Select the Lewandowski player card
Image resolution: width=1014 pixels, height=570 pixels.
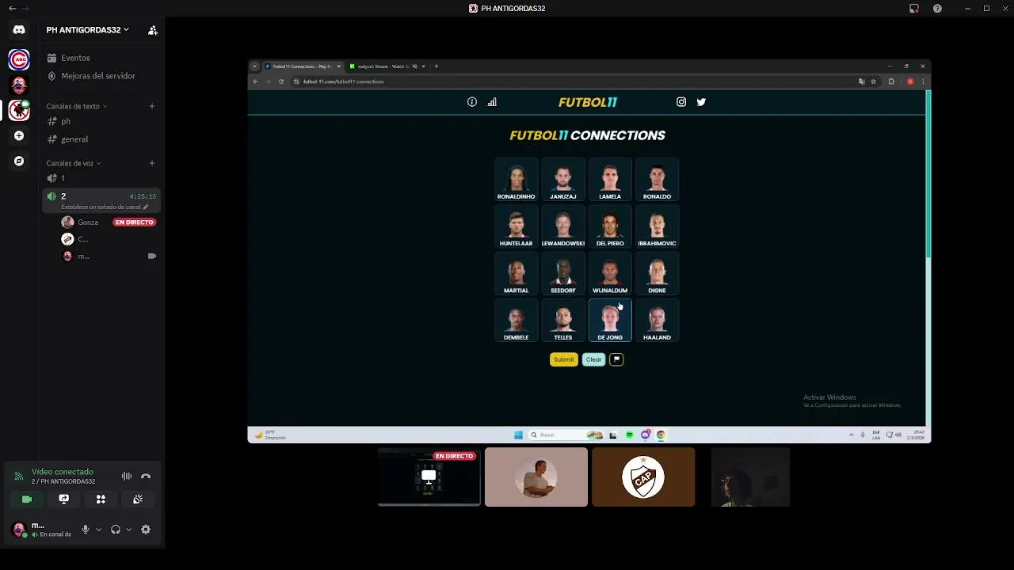click(563, 226)
